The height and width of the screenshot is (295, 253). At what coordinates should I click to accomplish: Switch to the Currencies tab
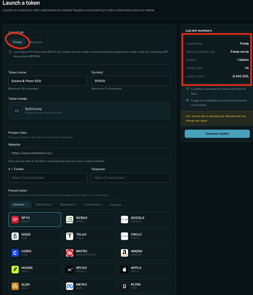[94, 205]
